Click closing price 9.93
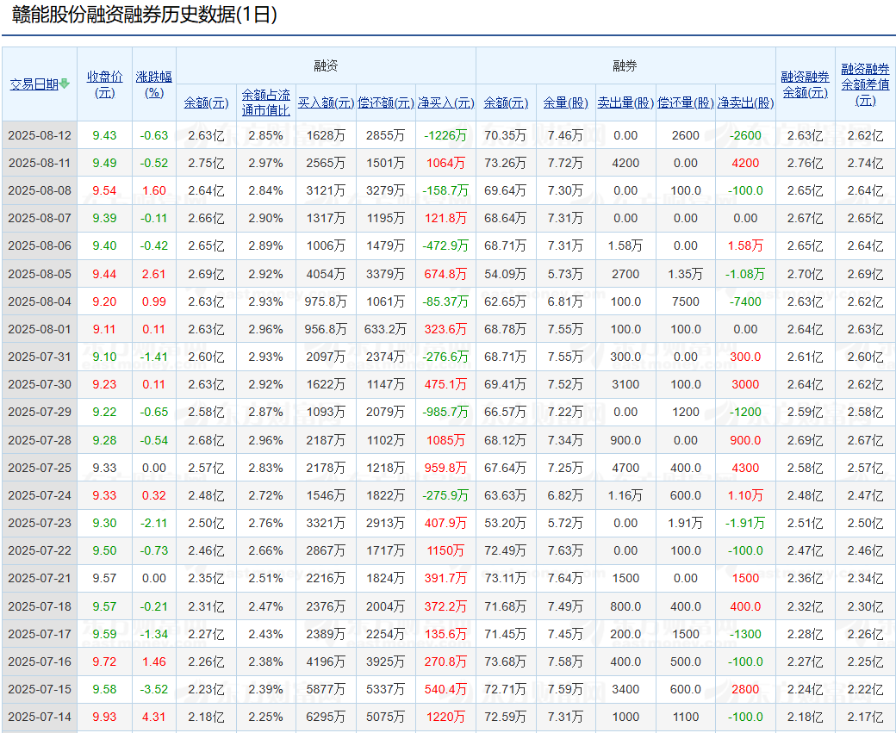896x733 pixels. click(104, 717)
